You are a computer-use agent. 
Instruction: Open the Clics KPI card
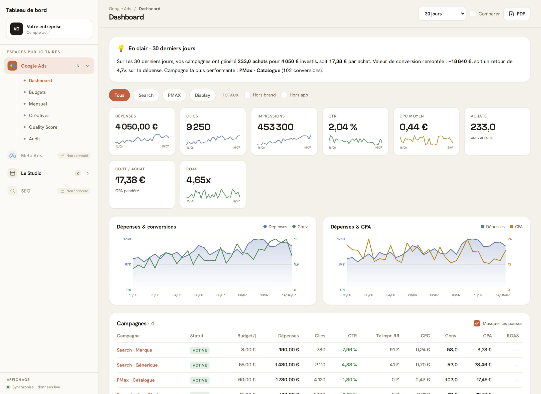[213, 131]
